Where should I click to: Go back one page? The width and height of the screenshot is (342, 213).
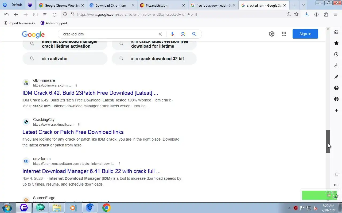pos(16,14)
